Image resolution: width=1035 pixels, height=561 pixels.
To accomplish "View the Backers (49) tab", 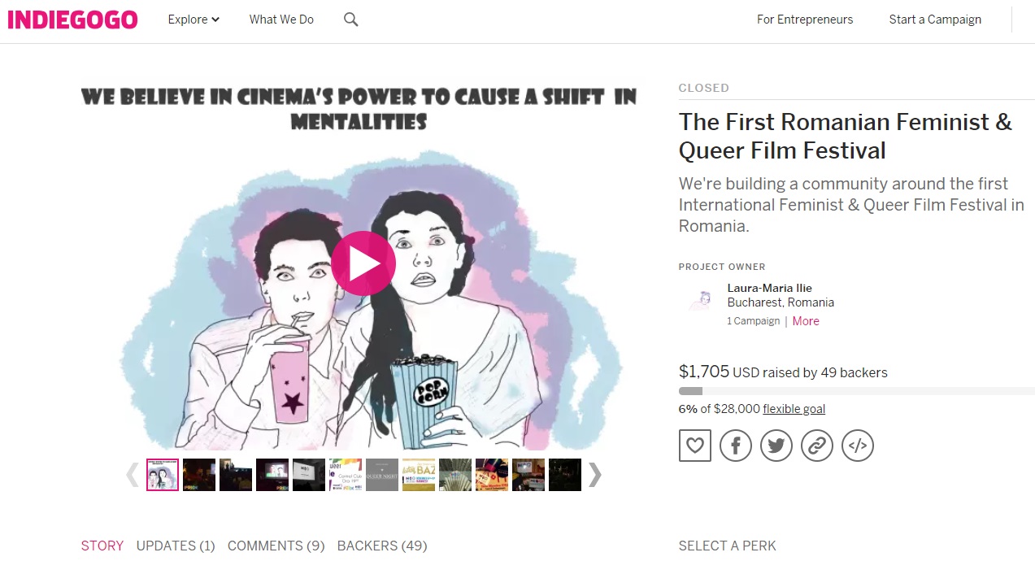I will click(x=382, y=546).
